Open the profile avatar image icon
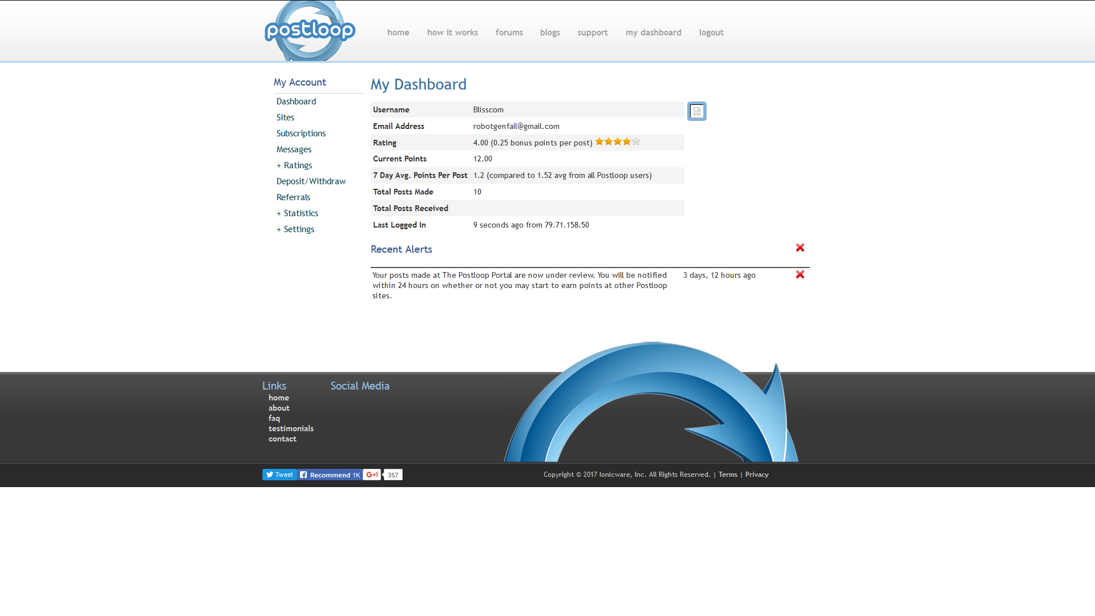This screenshot has width=1095, height=616. 697,111
